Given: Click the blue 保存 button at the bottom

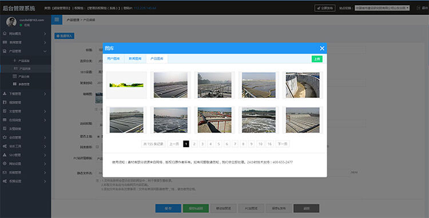Looking at the screenshot, I should [x=168, y=208].
